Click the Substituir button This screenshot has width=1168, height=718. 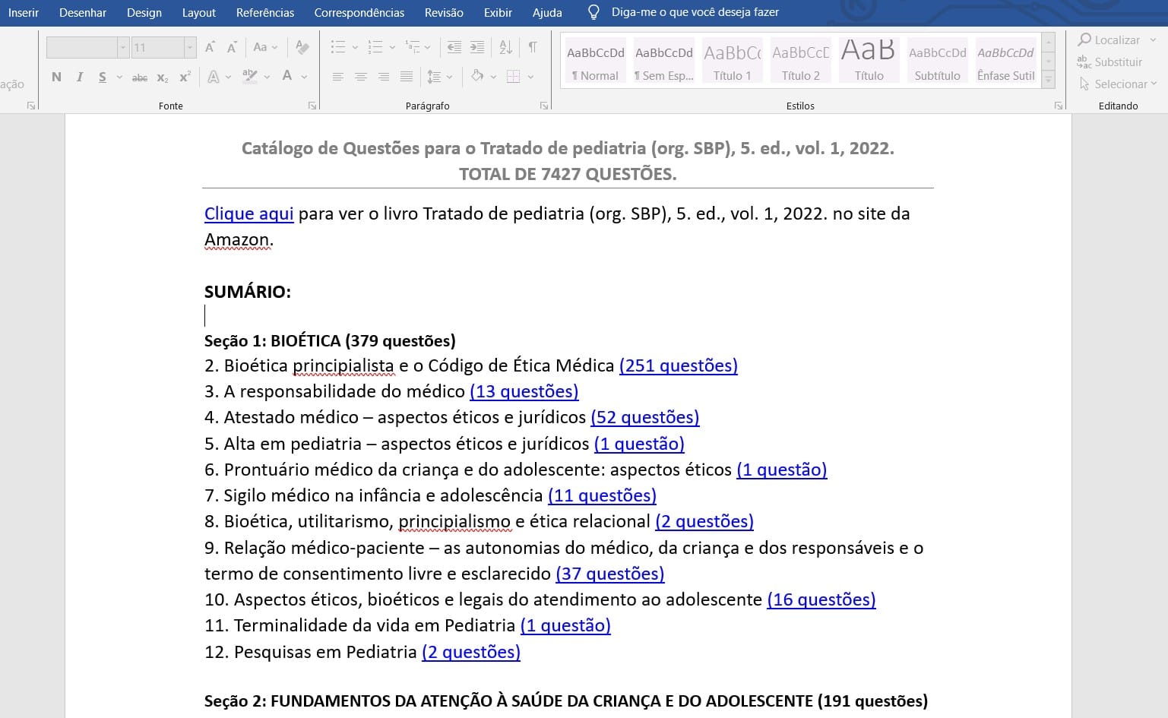tap(1110, 62)
